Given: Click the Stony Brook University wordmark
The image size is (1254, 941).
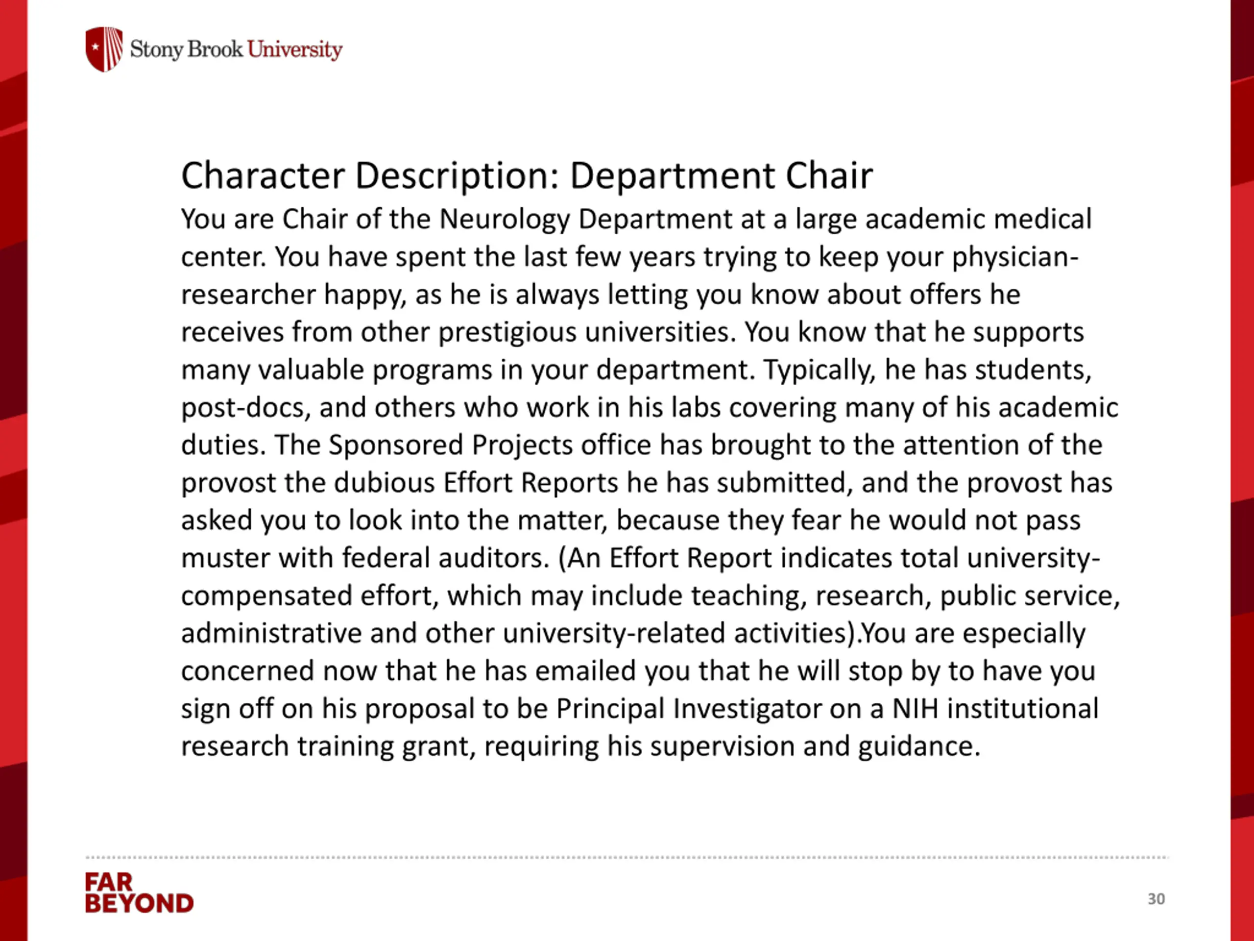Looking at the screenshot, I should tap(236, 50).
